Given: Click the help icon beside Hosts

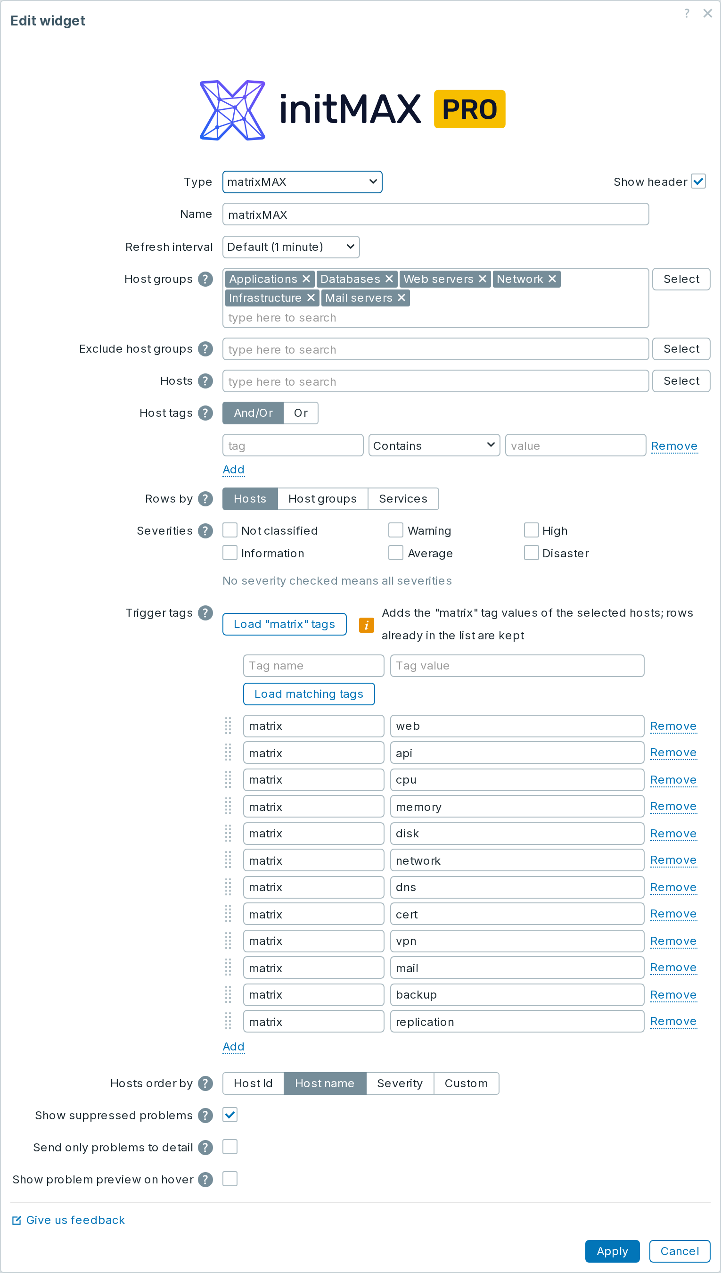Looking at the screenshot, I should pos(205,381).
